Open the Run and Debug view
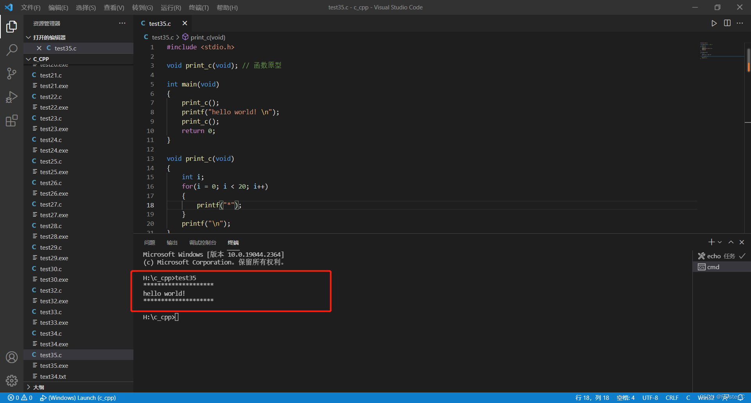 tap(12, 97)
